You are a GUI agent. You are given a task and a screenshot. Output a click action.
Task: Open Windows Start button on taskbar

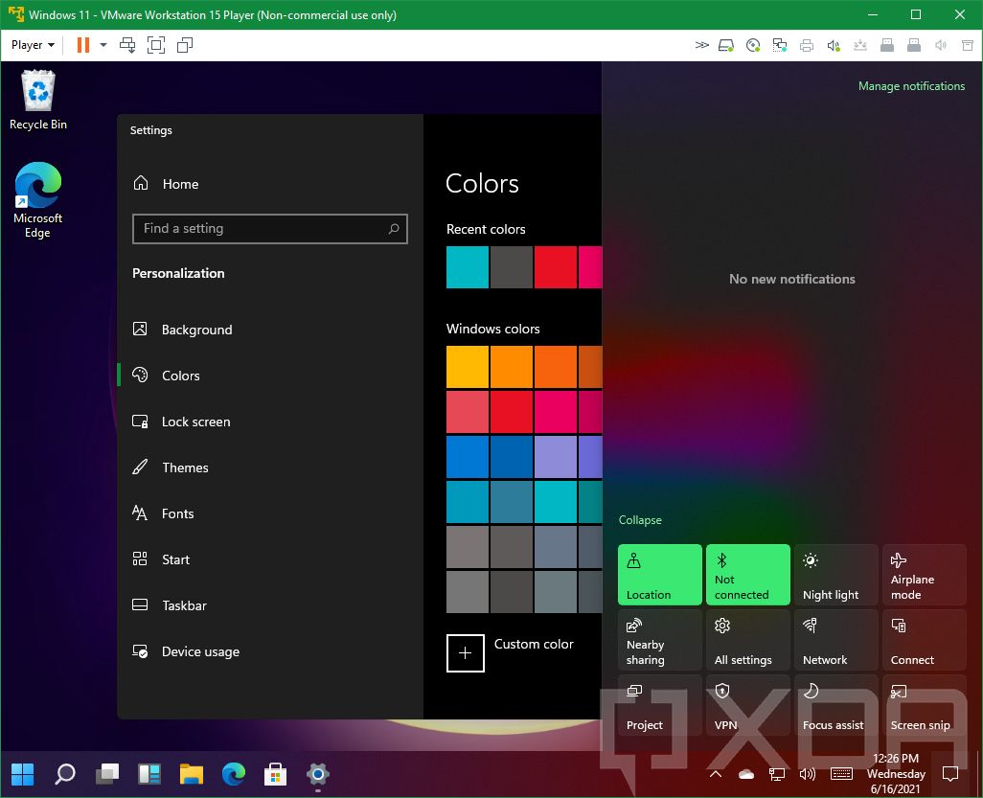coord(23,774)
